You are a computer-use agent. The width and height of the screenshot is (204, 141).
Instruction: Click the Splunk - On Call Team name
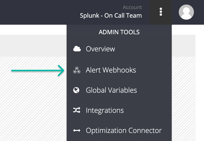click(111, 16)
